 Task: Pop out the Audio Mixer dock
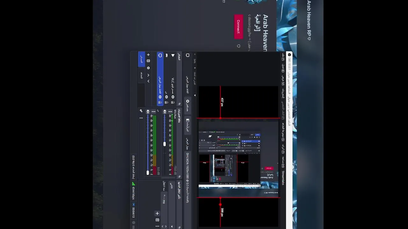179,177
